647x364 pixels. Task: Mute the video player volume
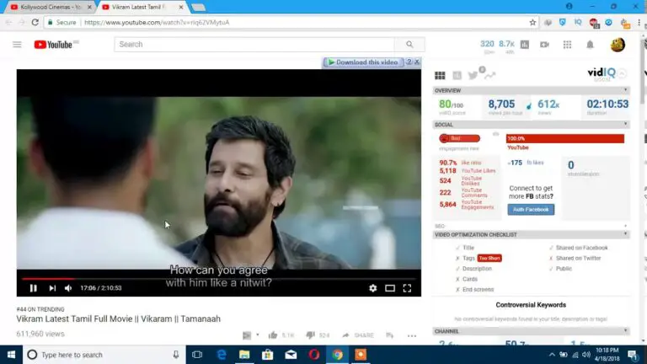(69, 288)
